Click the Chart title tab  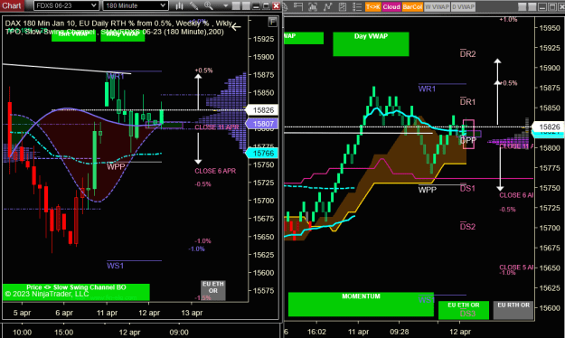[12, 5]
